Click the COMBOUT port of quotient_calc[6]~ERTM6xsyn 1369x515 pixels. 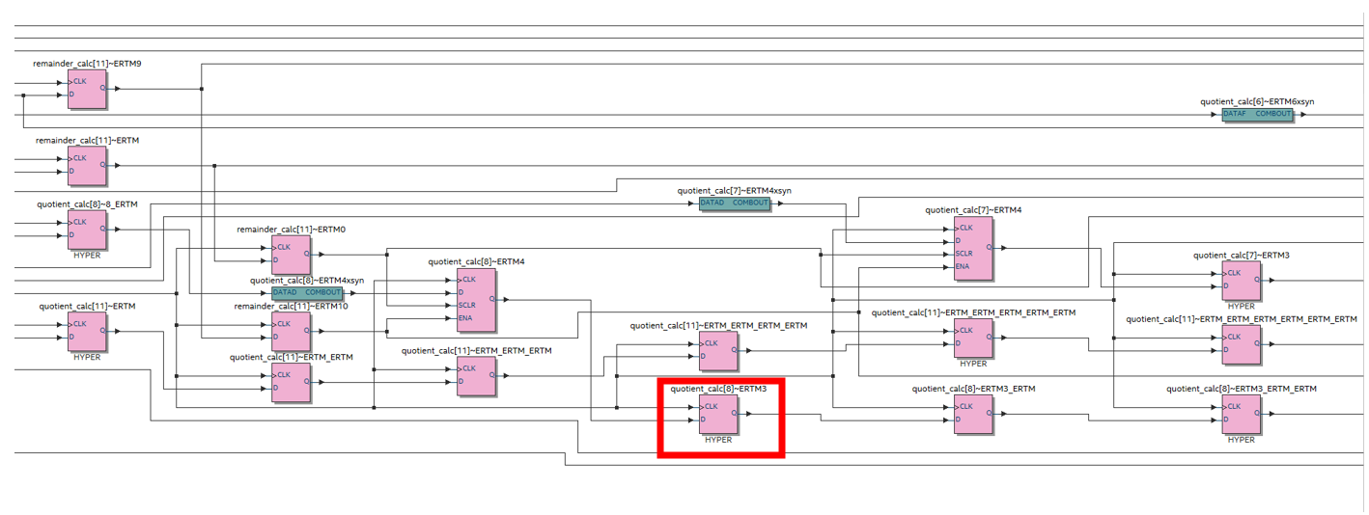coord(1272,114)
